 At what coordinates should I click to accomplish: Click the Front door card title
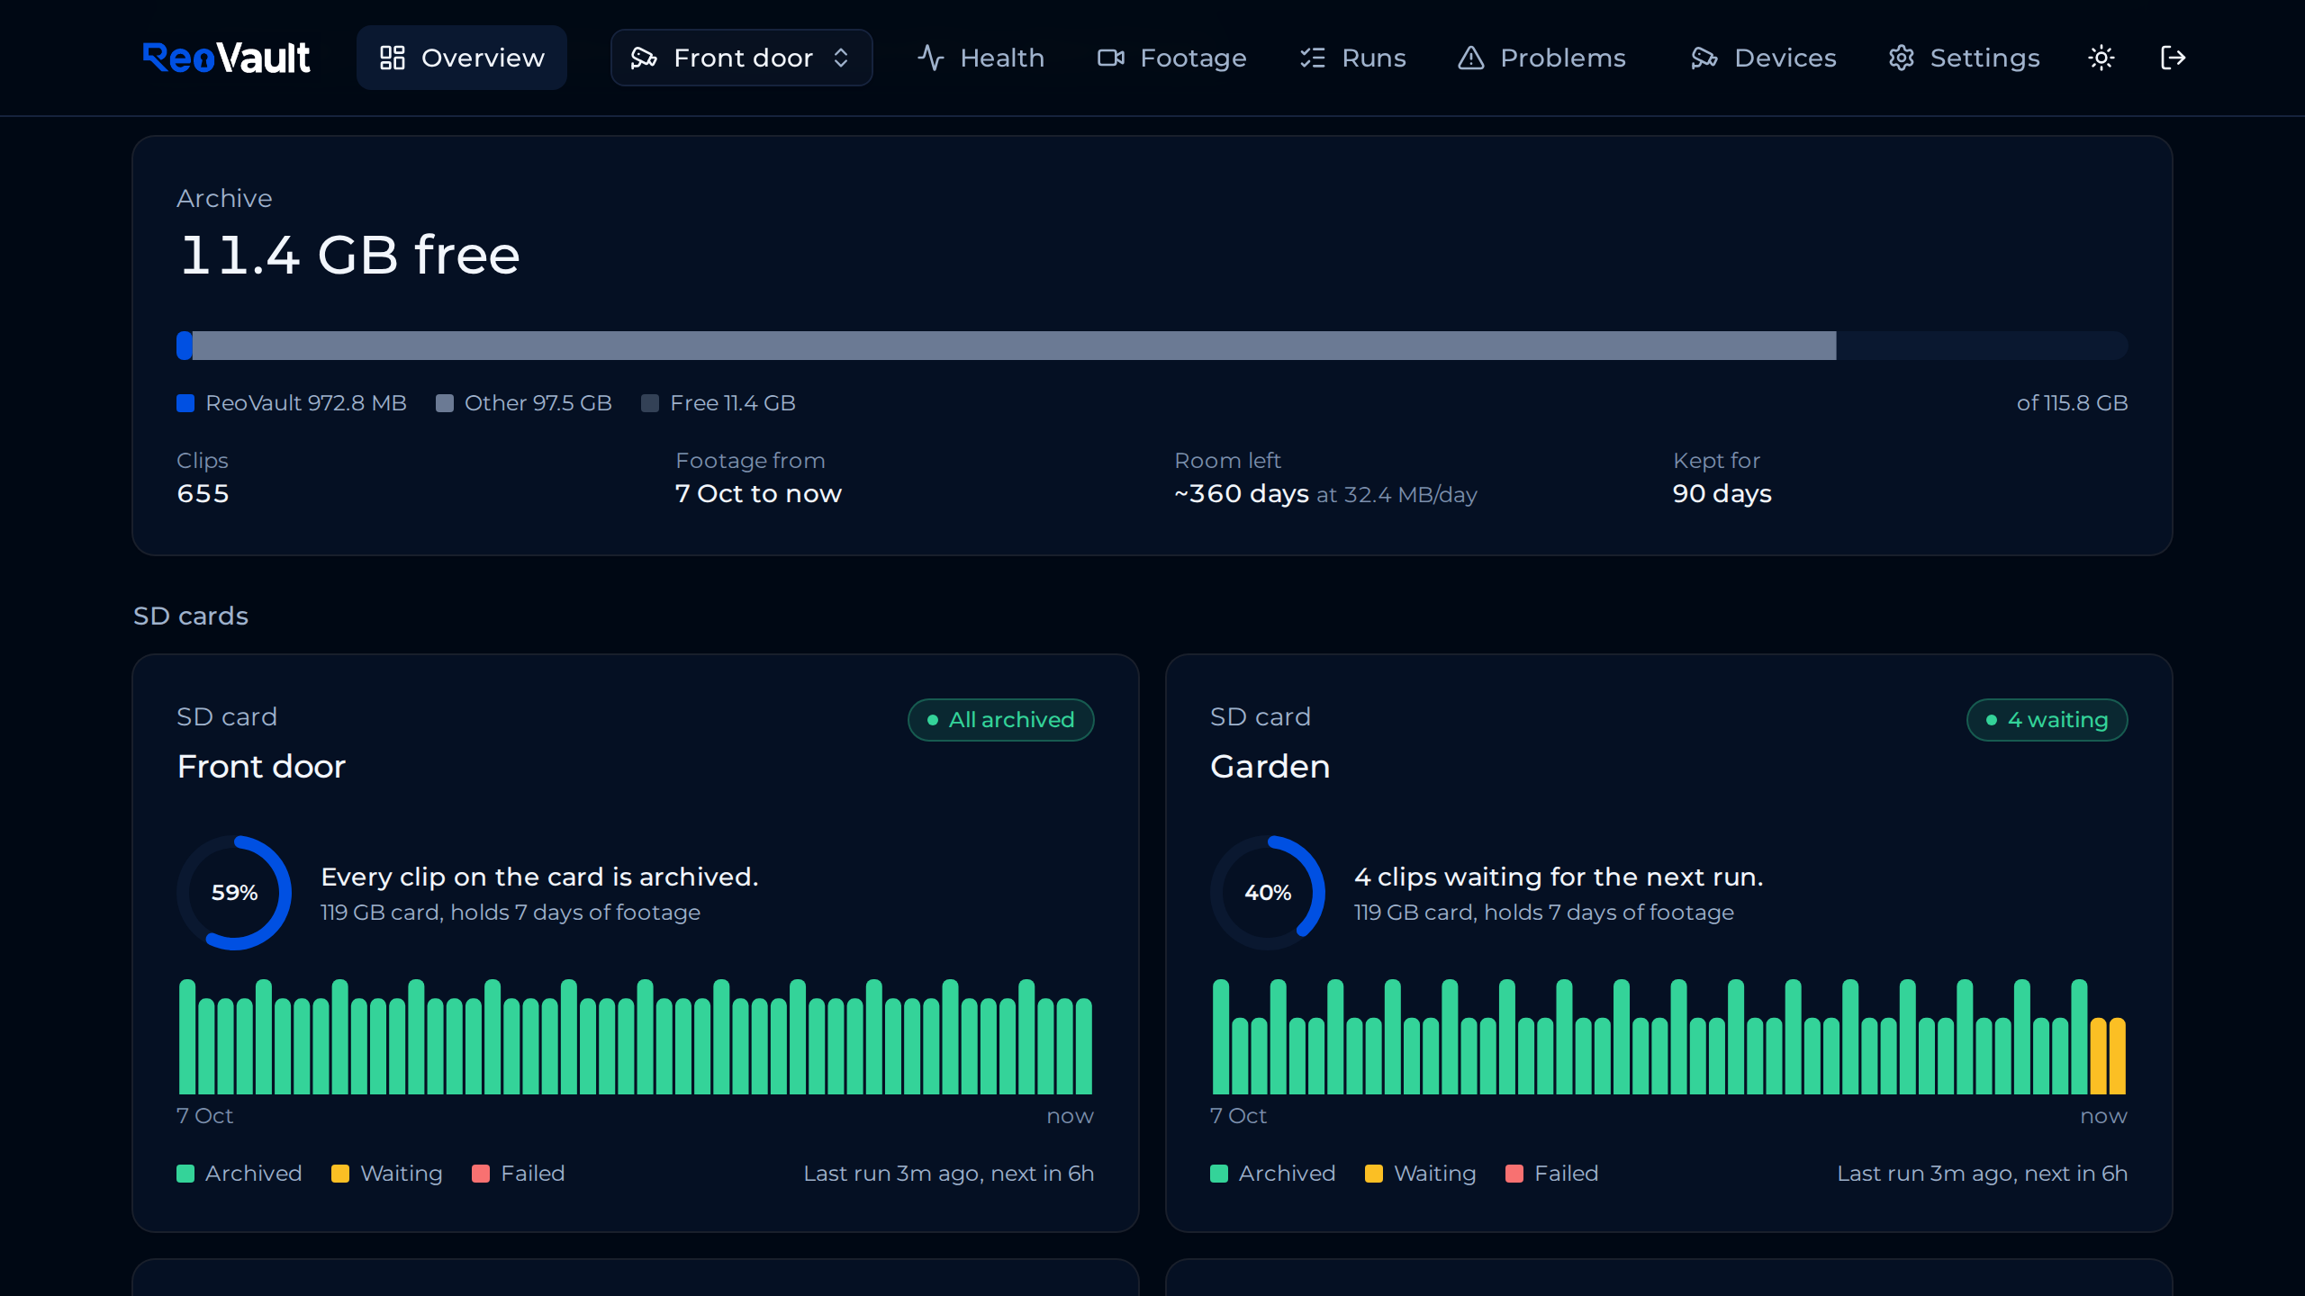click(261, 767)
